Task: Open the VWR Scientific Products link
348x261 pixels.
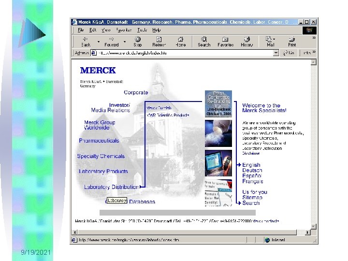Action: (x=168, y=115)
